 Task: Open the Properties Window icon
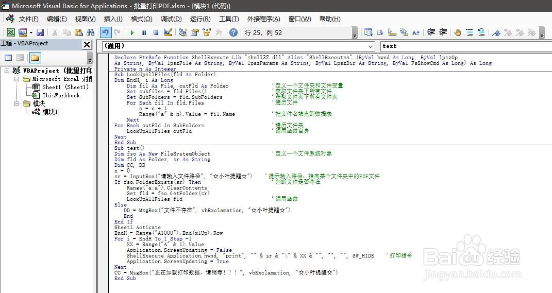(195, 32)
